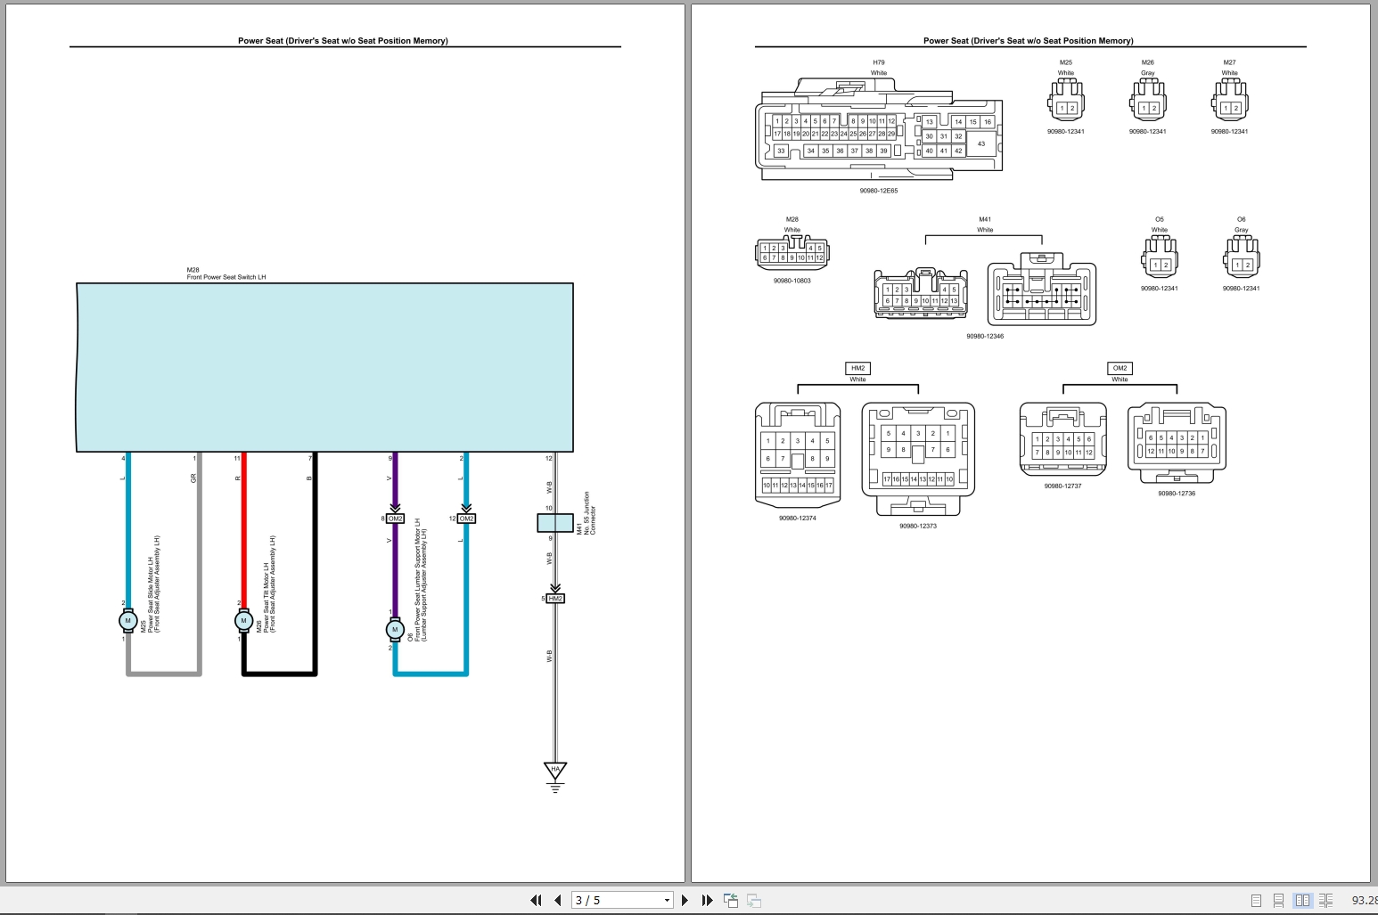Click the 93.28 zoom level display

[1365, 900]
